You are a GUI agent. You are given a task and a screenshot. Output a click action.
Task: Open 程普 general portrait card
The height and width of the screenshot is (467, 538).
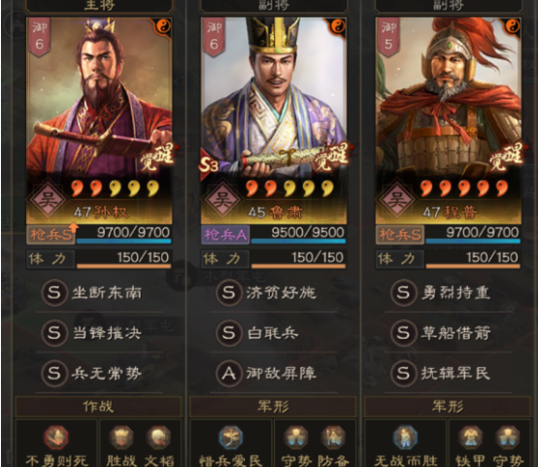tap(448, 120)
